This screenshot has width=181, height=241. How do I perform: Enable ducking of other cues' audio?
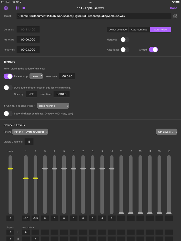8,87
